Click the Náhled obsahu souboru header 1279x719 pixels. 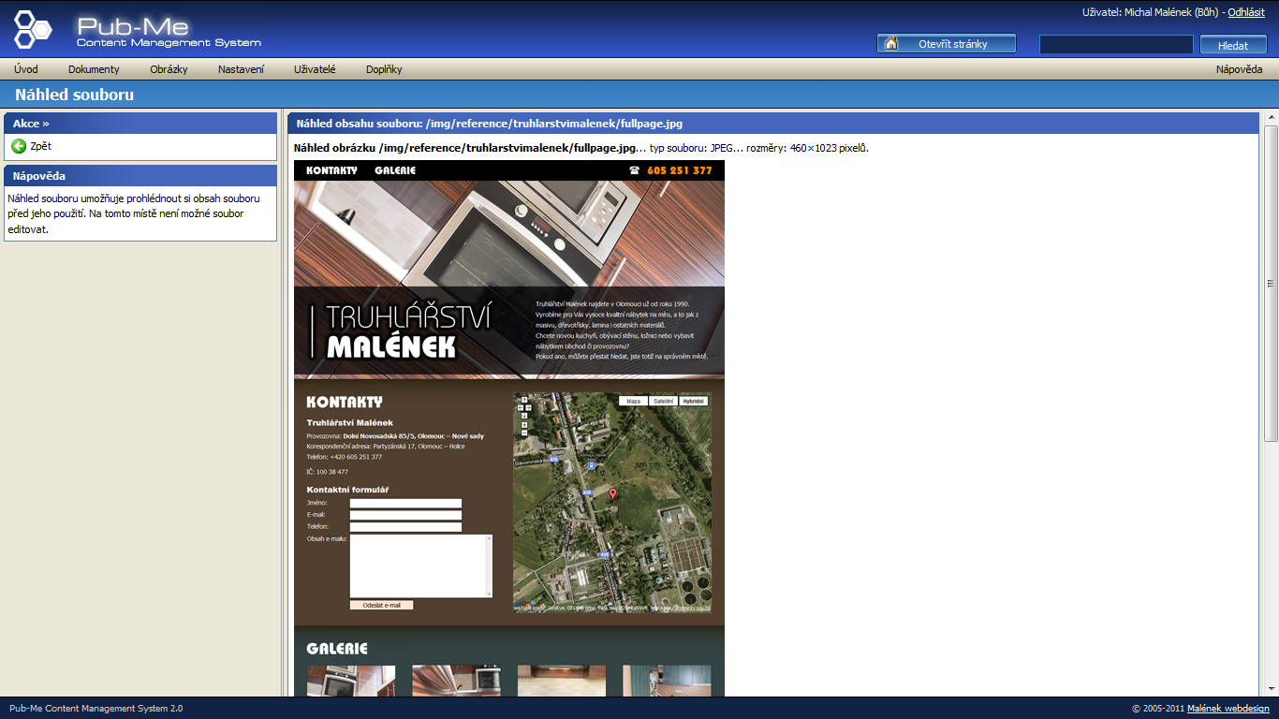coord(772,123)
